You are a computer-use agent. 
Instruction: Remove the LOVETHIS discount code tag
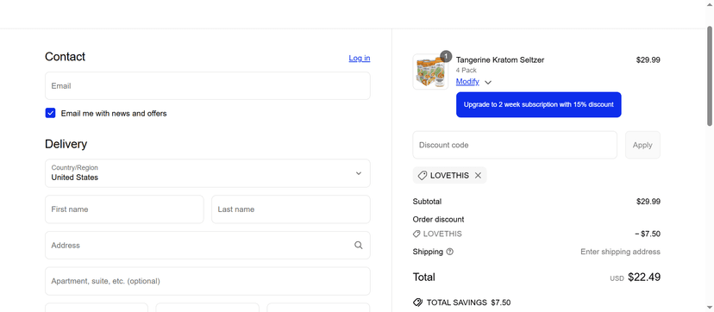(x=478, y=176)
